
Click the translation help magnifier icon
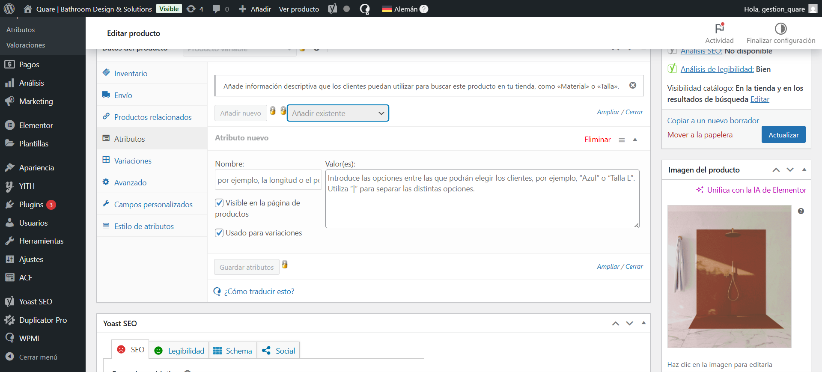[217, 292]
